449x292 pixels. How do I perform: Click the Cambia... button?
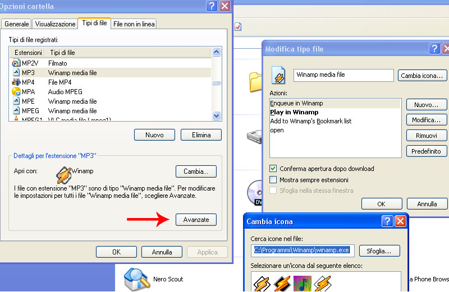[196, 172]
